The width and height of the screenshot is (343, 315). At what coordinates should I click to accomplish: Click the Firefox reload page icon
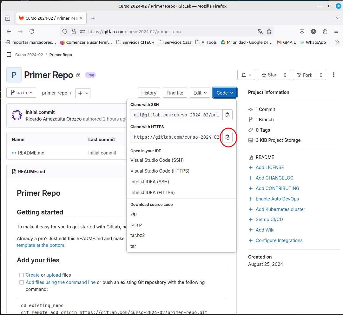click(32, 31)
